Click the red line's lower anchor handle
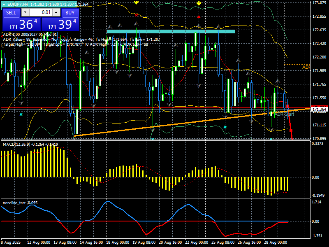The image size is (329, 247). point(291,130)
